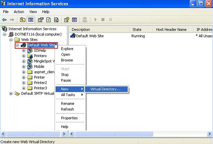The height and width of the screenshot is (144, 213).
Task: Click tree pane left scroll arrow
Action: (x=3, y=134)
